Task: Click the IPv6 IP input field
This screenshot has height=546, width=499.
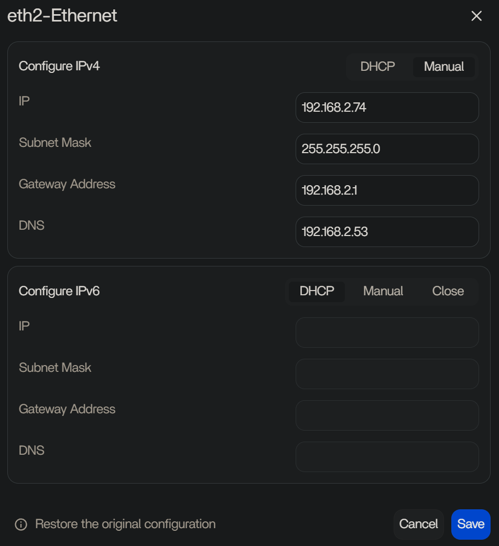Action: (x=387, y=333)
